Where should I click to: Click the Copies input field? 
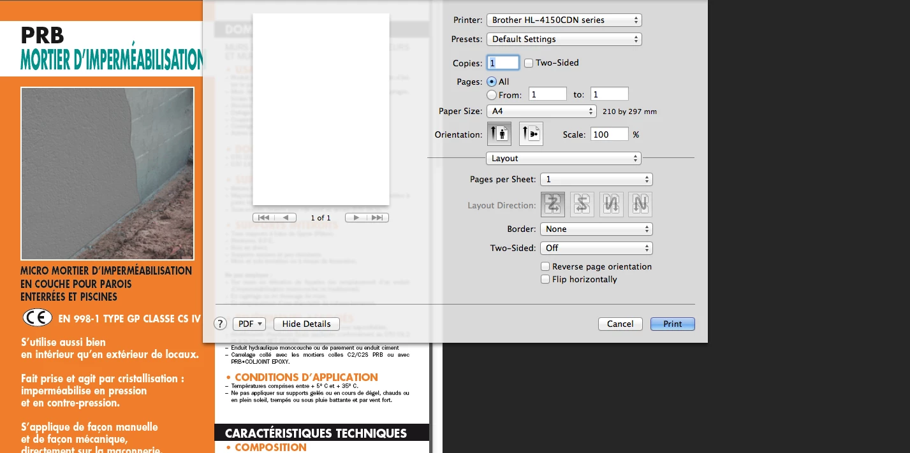pyautogui.click(x=503, y=62)
